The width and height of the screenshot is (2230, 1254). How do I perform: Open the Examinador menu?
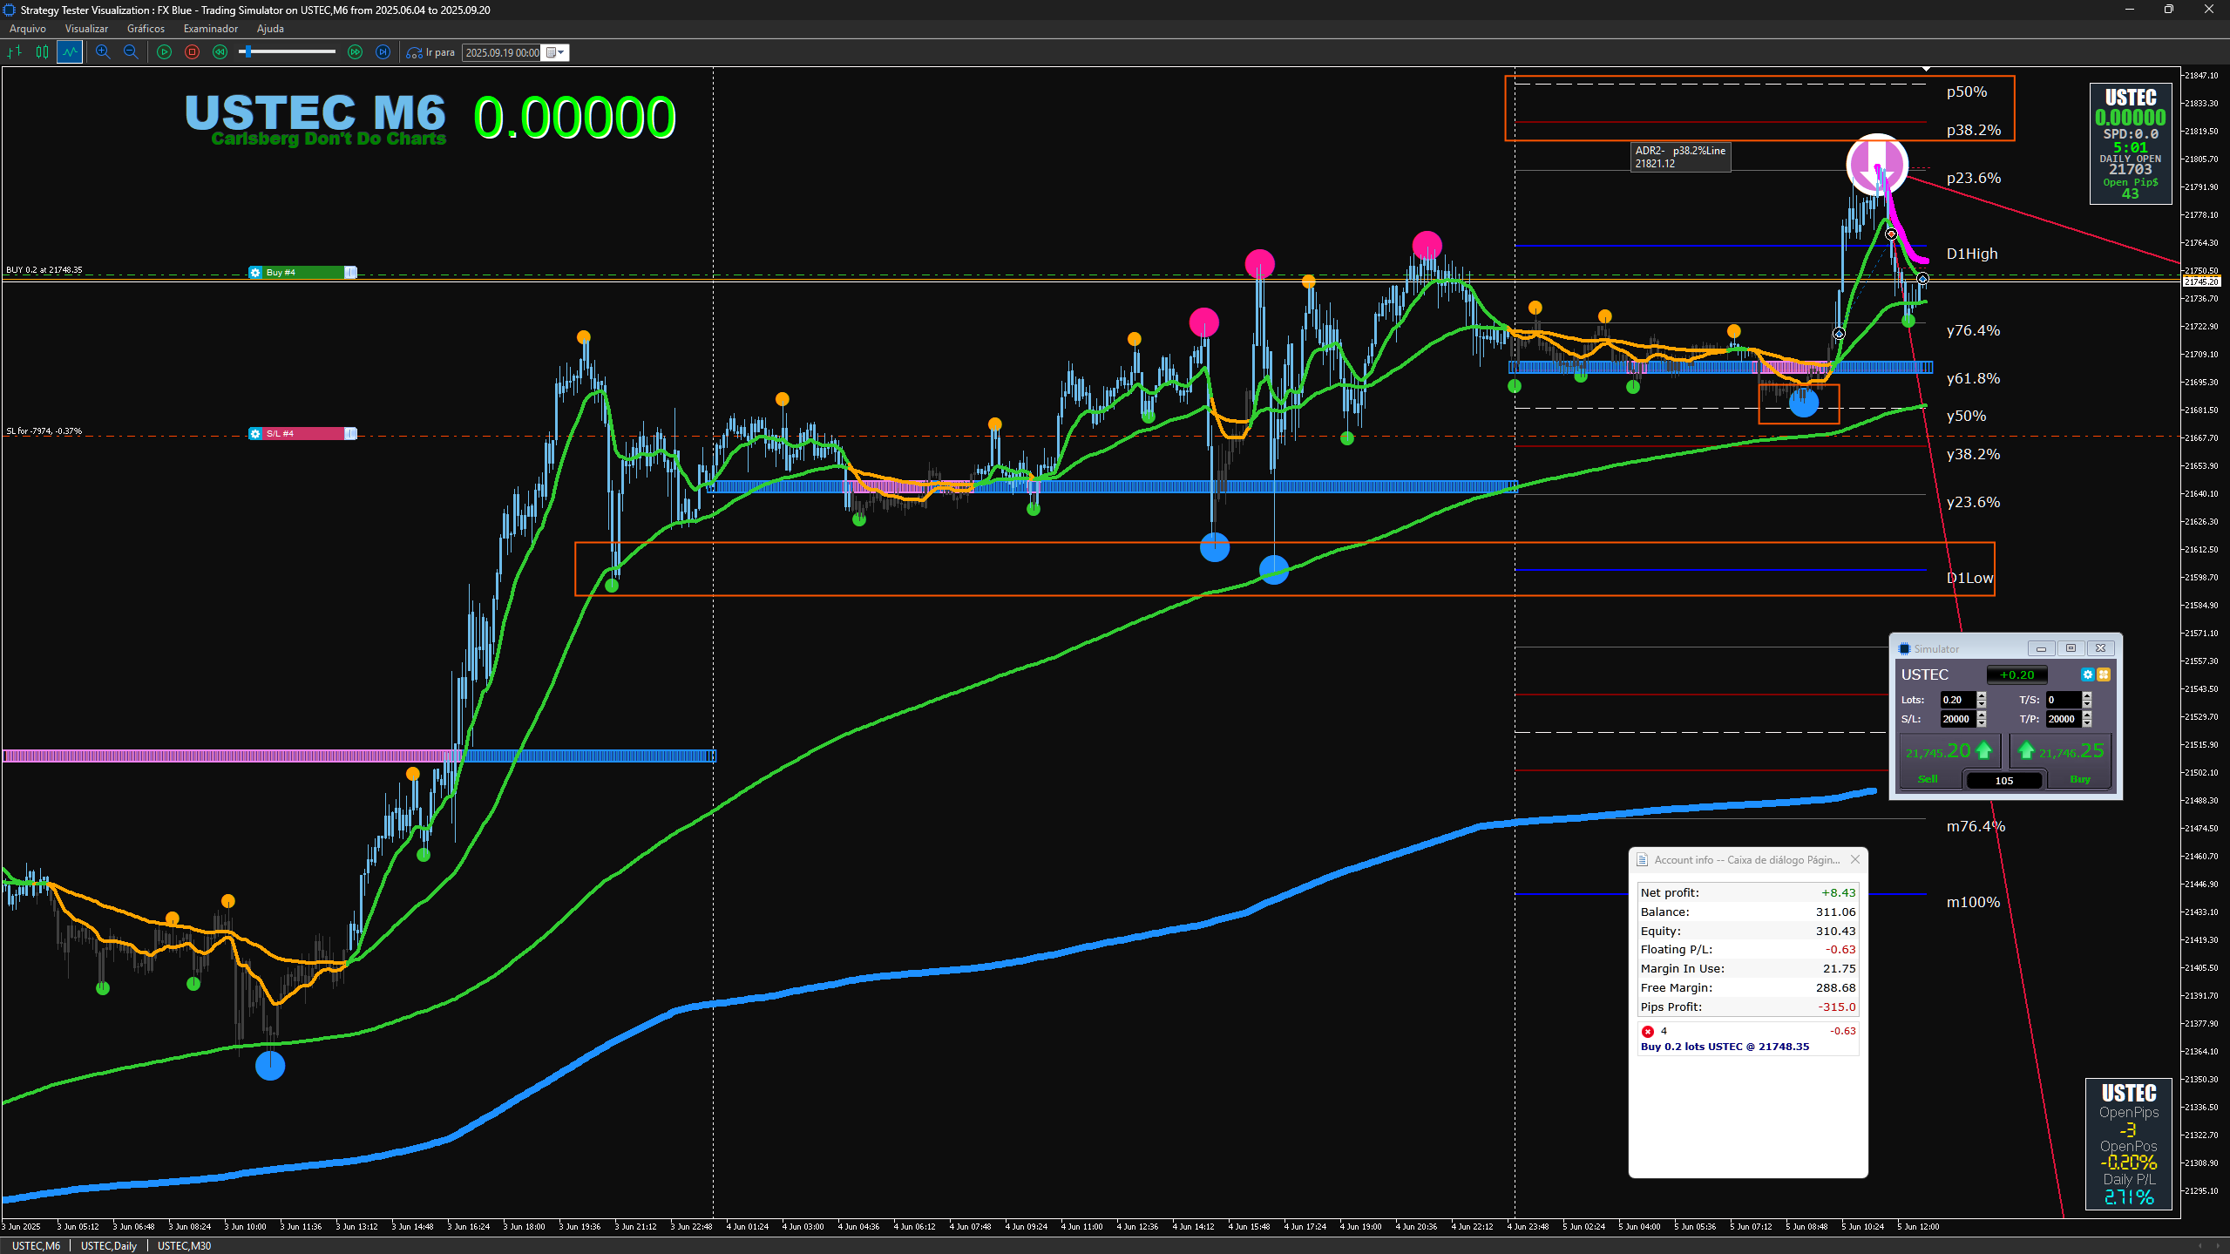(x=210, y=29)
